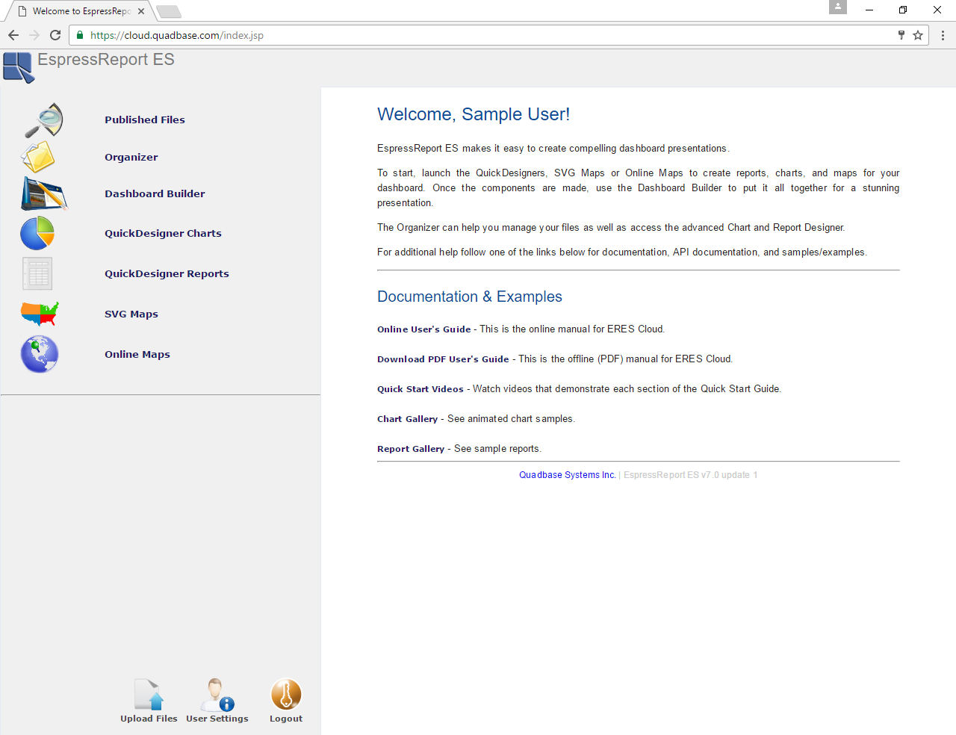Click the browser forward arrow

[x=34, y=35]
